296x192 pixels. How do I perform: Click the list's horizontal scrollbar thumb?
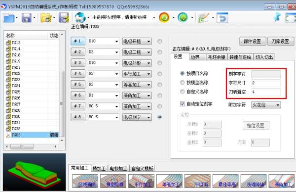click(22, 146)
